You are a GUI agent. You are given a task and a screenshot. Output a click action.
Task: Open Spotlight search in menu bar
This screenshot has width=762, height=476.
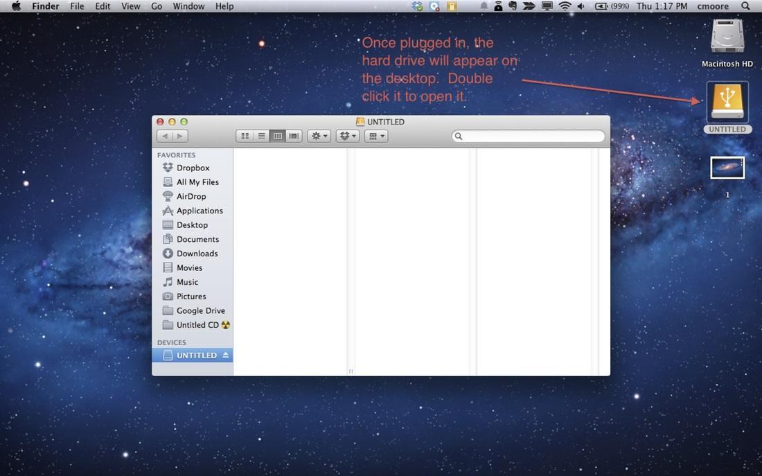pyautogui.click(x=745, y=6)
